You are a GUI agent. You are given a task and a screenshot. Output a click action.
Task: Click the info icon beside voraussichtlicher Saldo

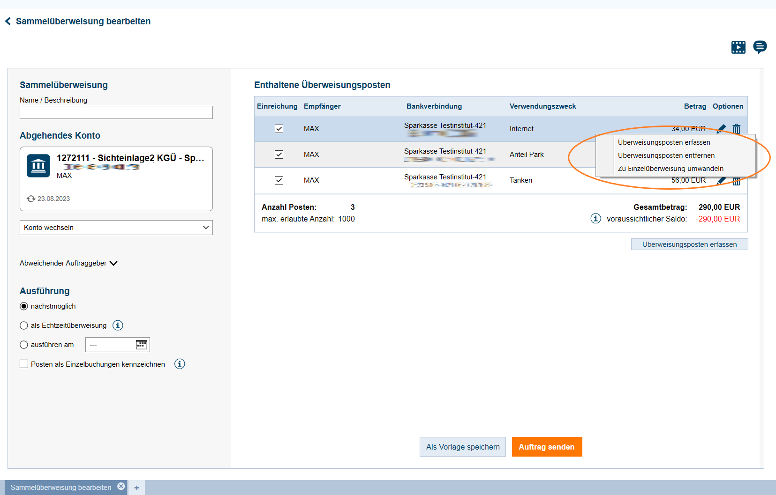[x=595, y=219]
